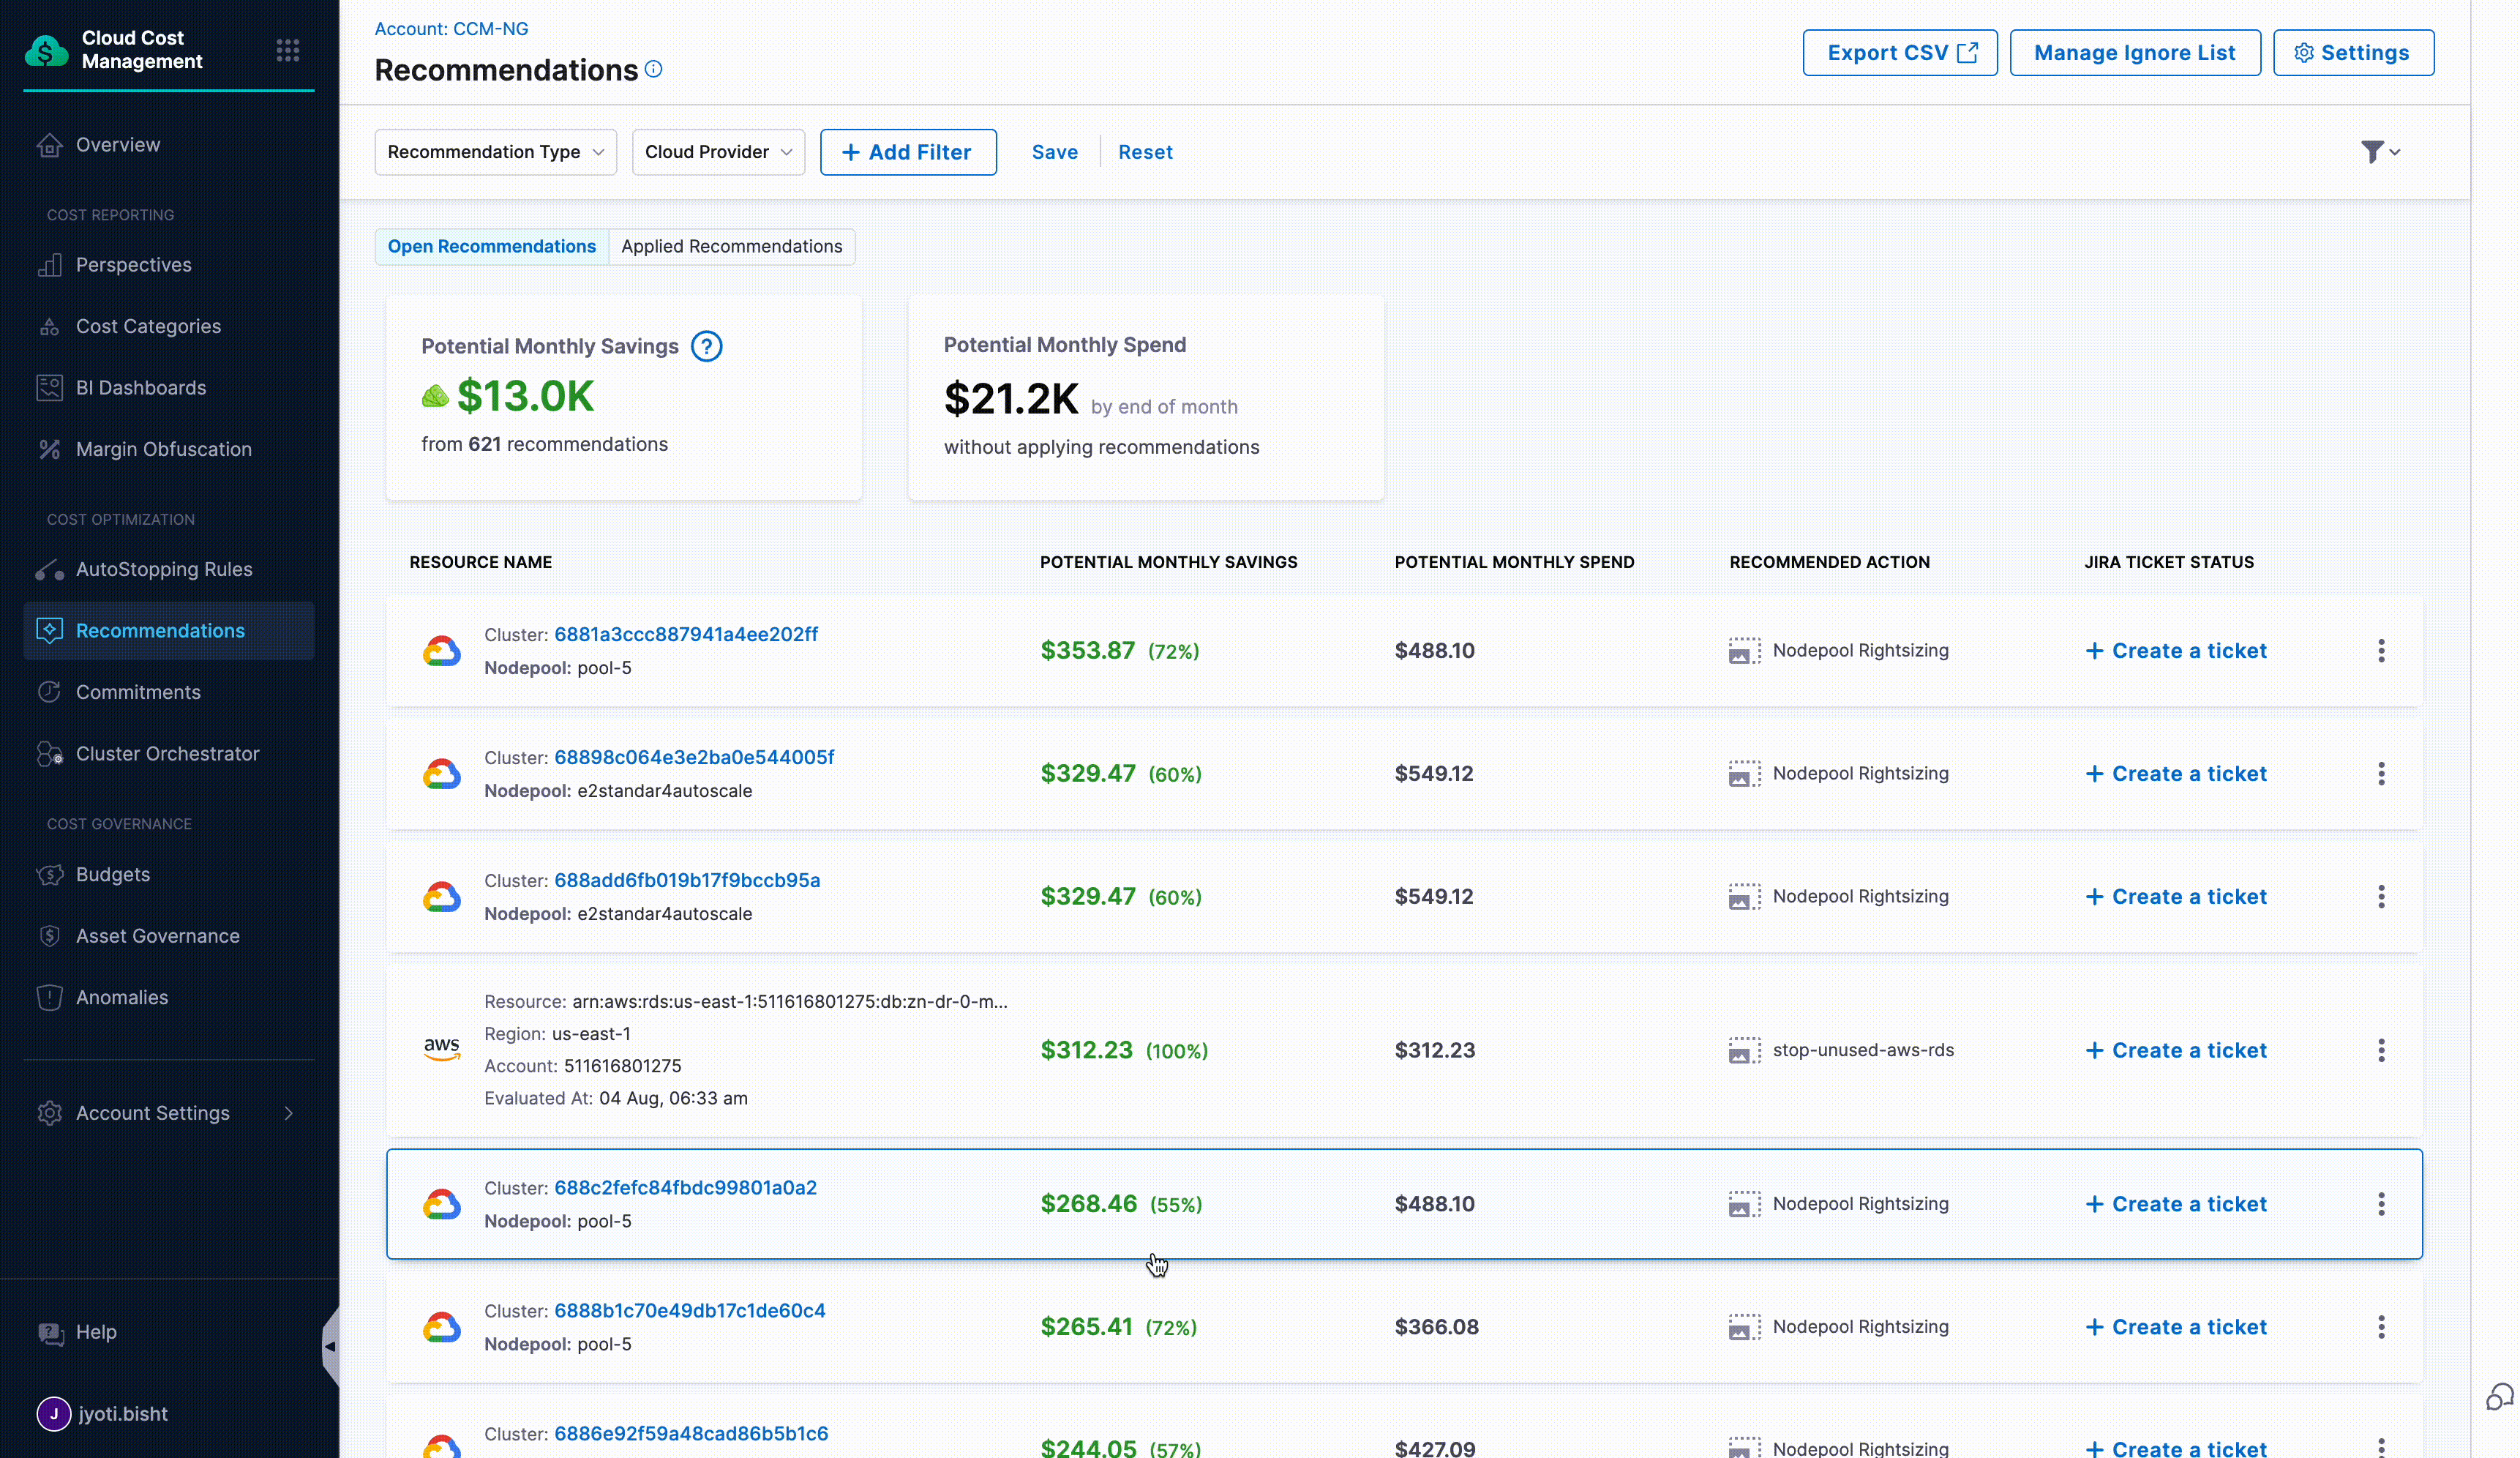Image resolution: width=2520 pixels, height=1458 pixels.
Task: Open cluster link 688c2fefc84fbdc99801a0a2
Action: coord(685,1187)
